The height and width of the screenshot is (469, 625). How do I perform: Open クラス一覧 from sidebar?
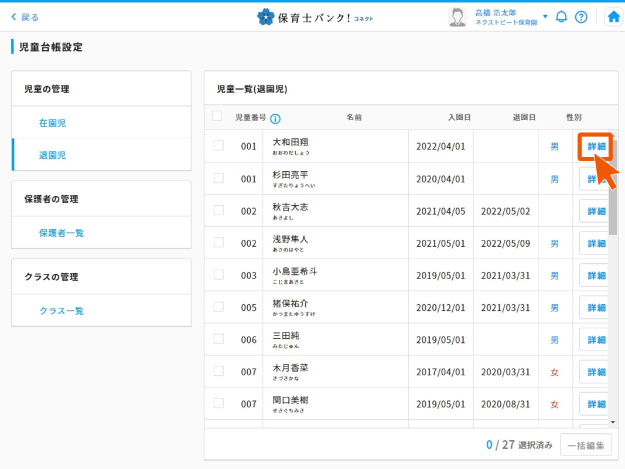62,311
